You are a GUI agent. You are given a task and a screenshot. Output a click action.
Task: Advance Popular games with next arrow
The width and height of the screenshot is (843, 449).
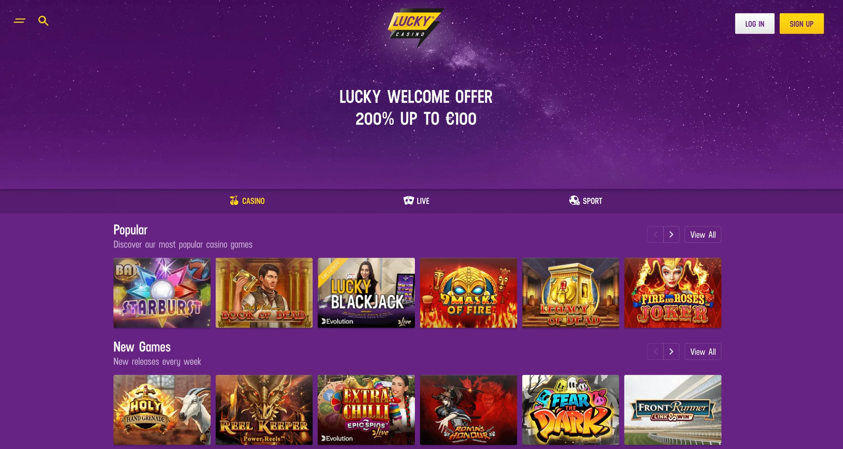(671, 235)
